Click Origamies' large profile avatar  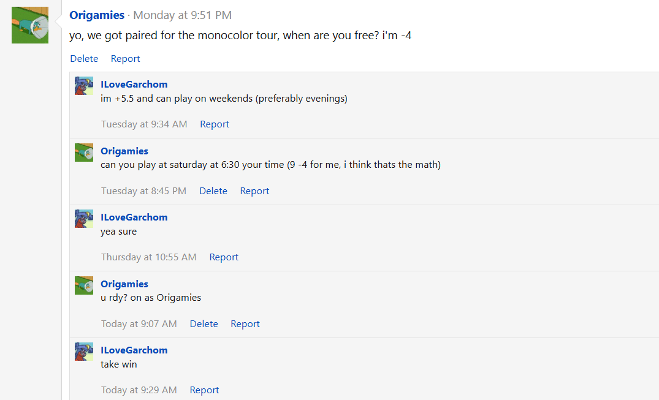tap(30, 25)
